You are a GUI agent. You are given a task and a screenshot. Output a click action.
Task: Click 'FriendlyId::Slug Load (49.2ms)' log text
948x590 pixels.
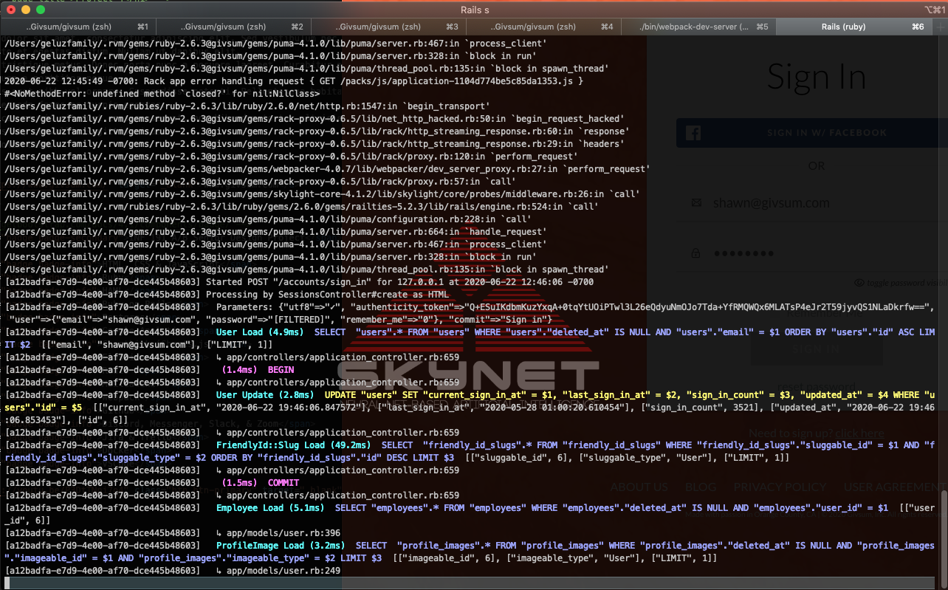click(x=294, y=445)
